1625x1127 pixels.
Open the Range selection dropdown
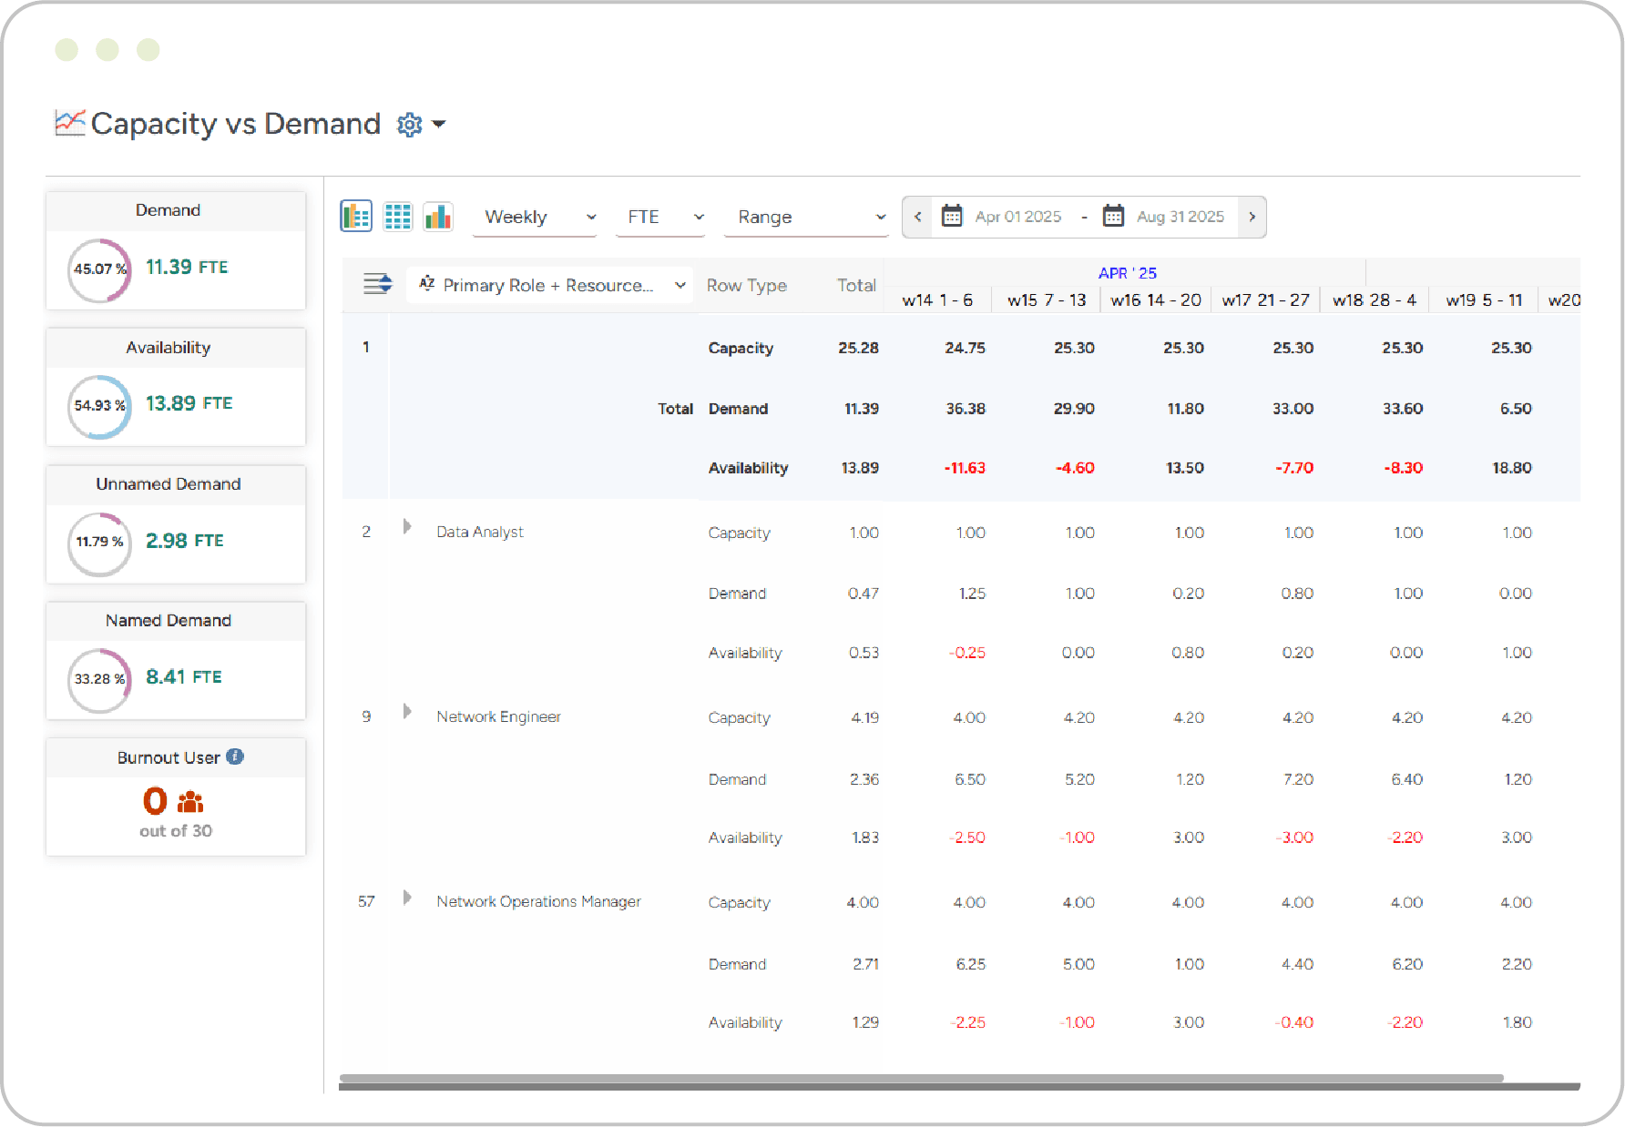click(x=806, y=218)
